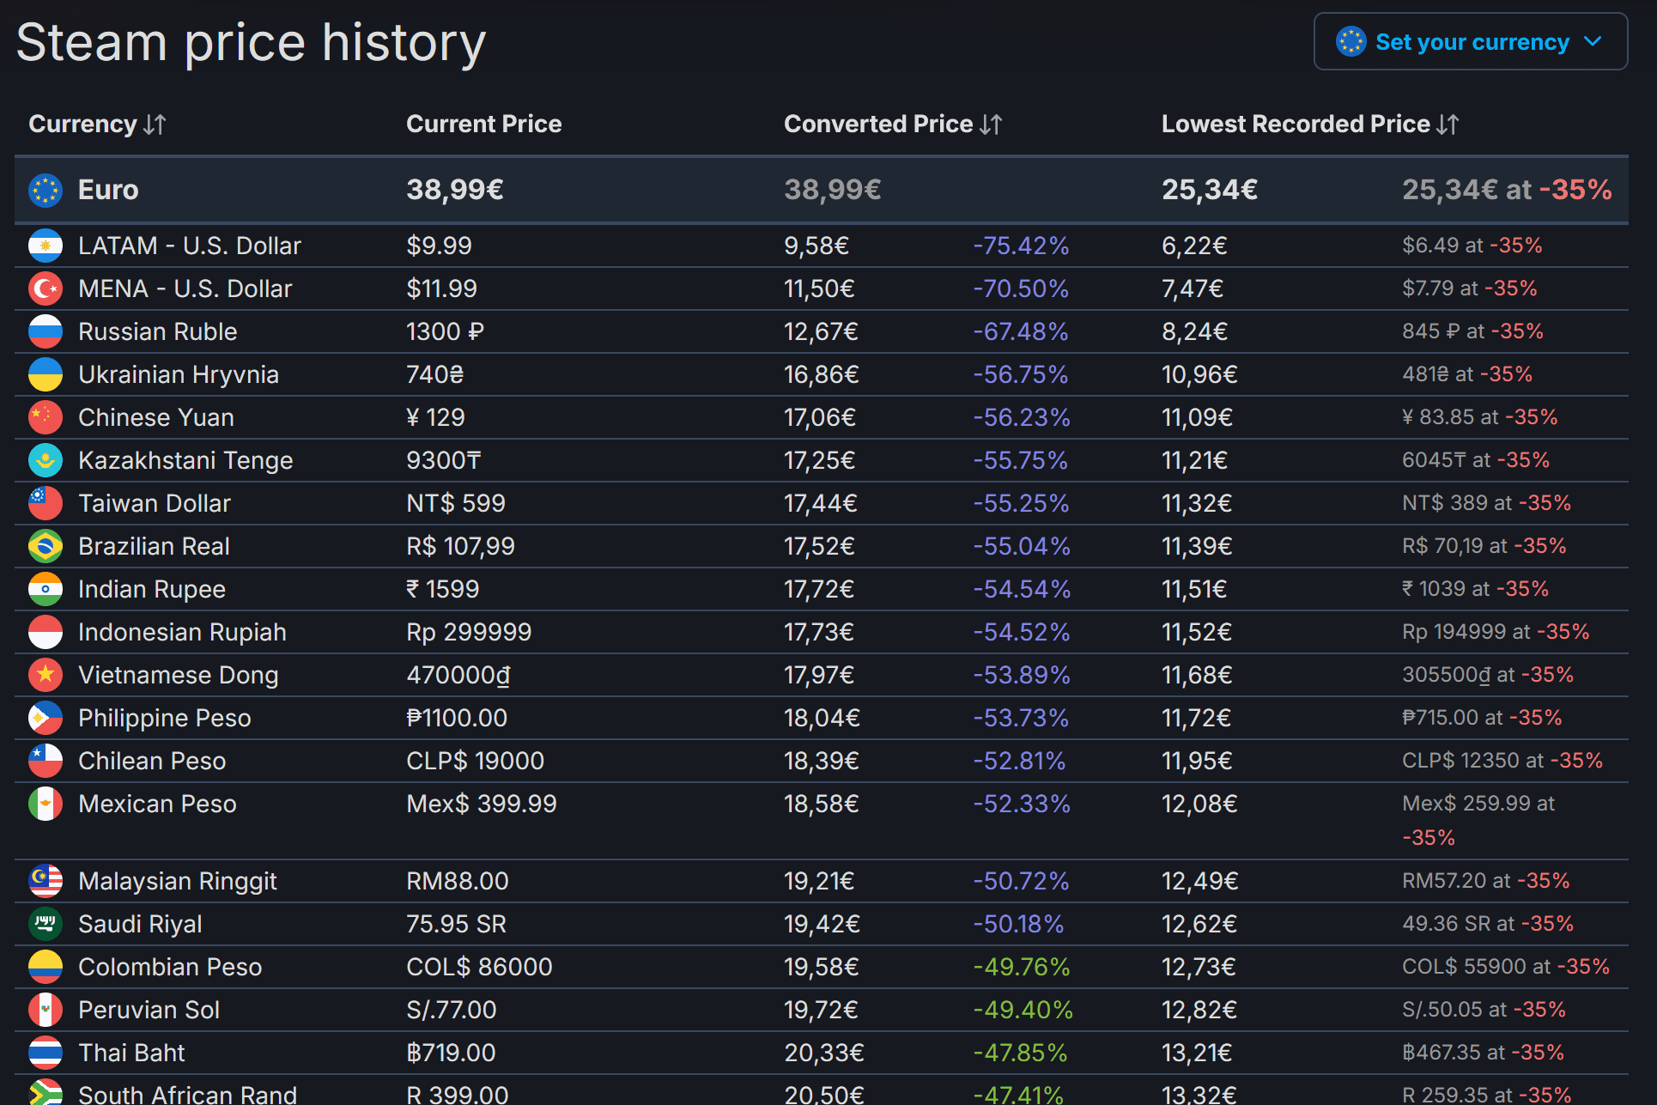Click the Brazilian Real flag icon
This screenshot has height=1105, width=1657.
[45, 546]
